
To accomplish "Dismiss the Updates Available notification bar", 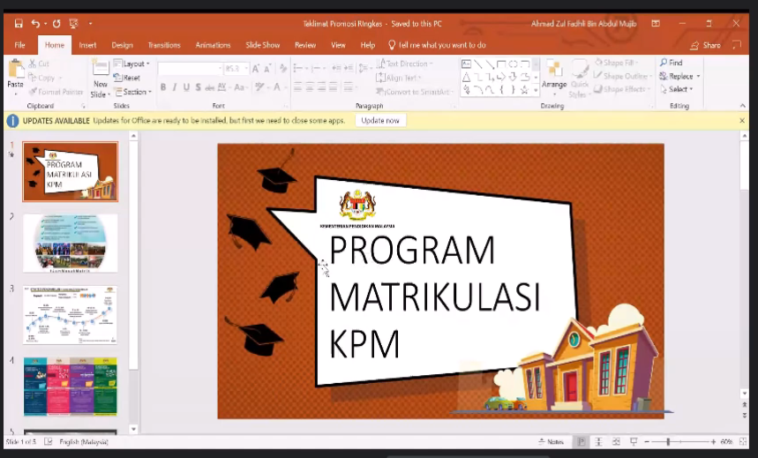I will click(742, 120).
